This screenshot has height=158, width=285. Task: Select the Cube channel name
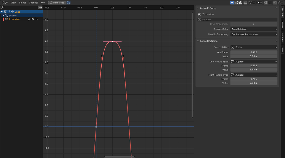tap(17, 12)
